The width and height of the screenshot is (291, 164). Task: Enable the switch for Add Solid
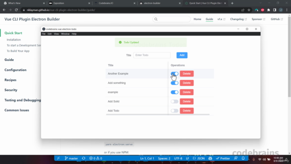click(175, 102)
